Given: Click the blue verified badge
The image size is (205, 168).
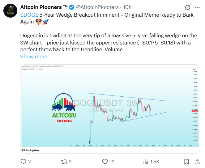Looking at the screenshot, I should click(70, 7).
